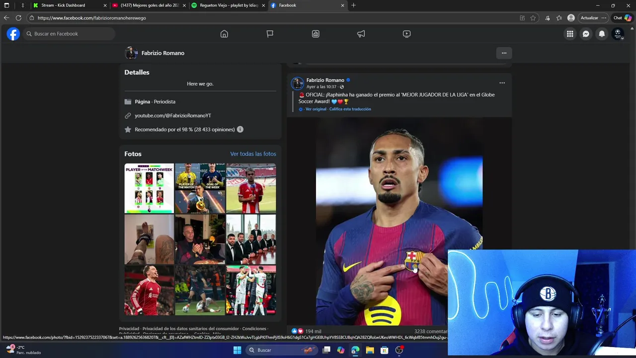Open the browser profile avatar
The image size is (636, 358).
click(571, 18)
